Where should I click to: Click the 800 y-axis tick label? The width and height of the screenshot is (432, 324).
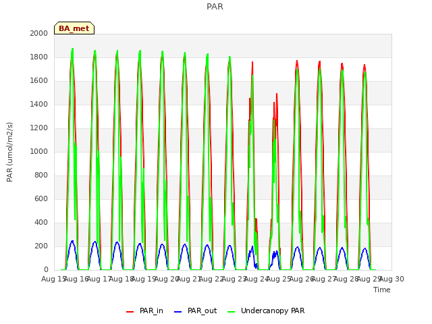41,175
